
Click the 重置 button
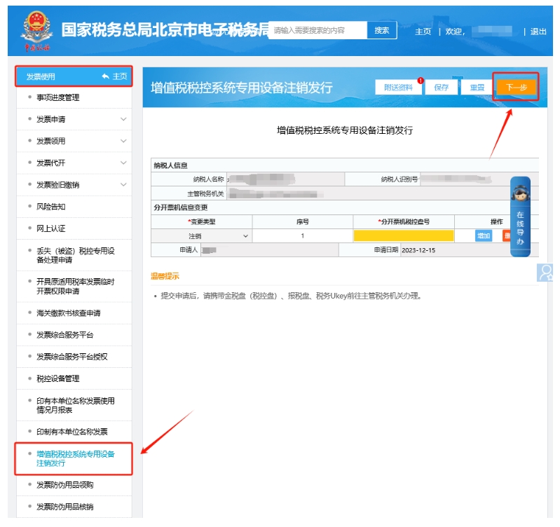(477, 88)
